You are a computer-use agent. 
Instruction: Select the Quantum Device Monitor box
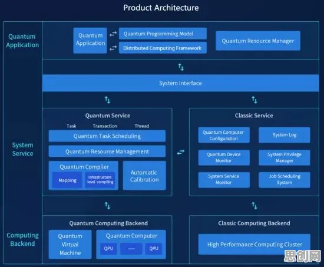coord(224,157)
